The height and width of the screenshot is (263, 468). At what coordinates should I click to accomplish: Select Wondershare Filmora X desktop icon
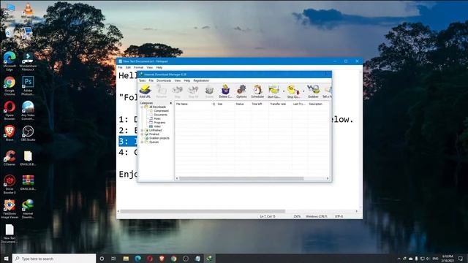[28, 61]
